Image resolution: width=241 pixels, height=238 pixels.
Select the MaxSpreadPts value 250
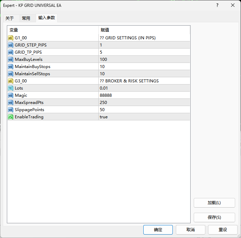(144, 103)
